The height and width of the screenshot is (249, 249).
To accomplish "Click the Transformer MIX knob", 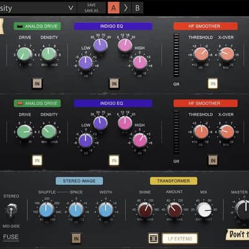I will pos(204,210).
